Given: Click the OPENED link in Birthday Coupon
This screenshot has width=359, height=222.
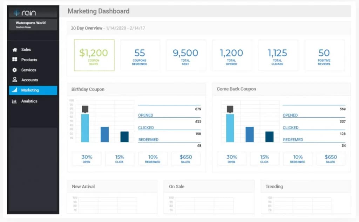Looking at the screenshot, I should (145, 115).
